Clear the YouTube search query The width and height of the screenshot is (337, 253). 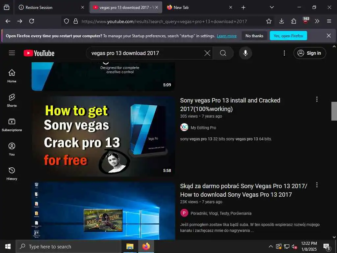click(x=207, y=53)
